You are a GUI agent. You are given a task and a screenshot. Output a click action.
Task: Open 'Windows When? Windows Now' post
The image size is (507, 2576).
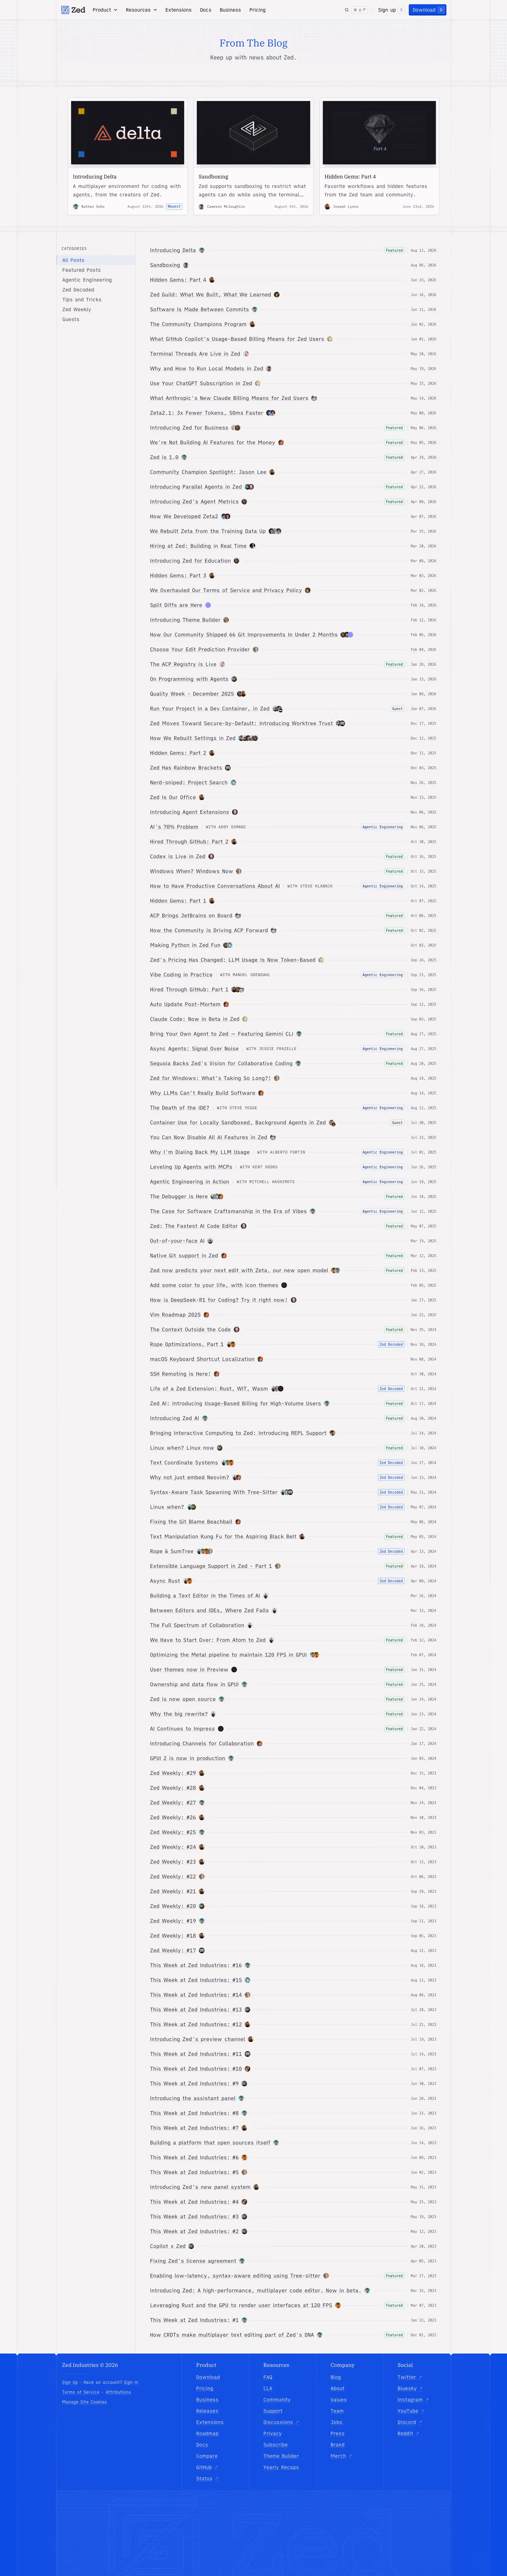tap(191, 871)
